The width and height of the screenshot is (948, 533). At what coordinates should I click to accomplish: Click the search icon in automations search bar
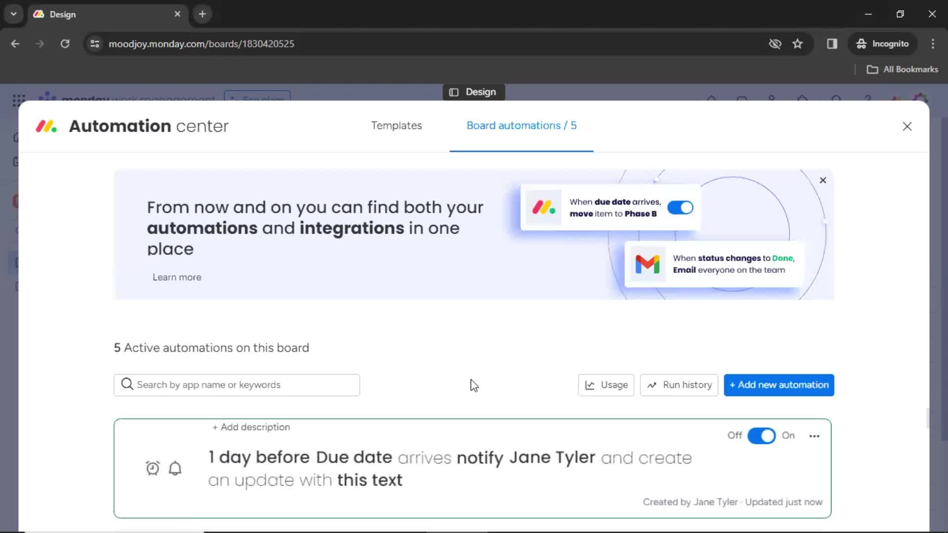tap(127, 384)
